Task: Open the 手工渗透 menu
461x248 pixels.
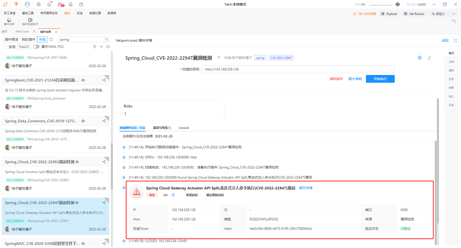Action: coord(10,13)
